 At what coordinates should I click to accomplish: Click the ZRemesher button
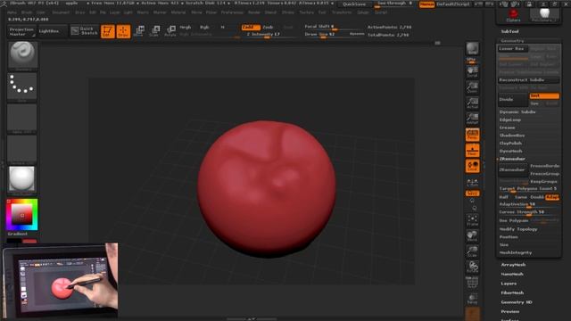pos(513,170)
